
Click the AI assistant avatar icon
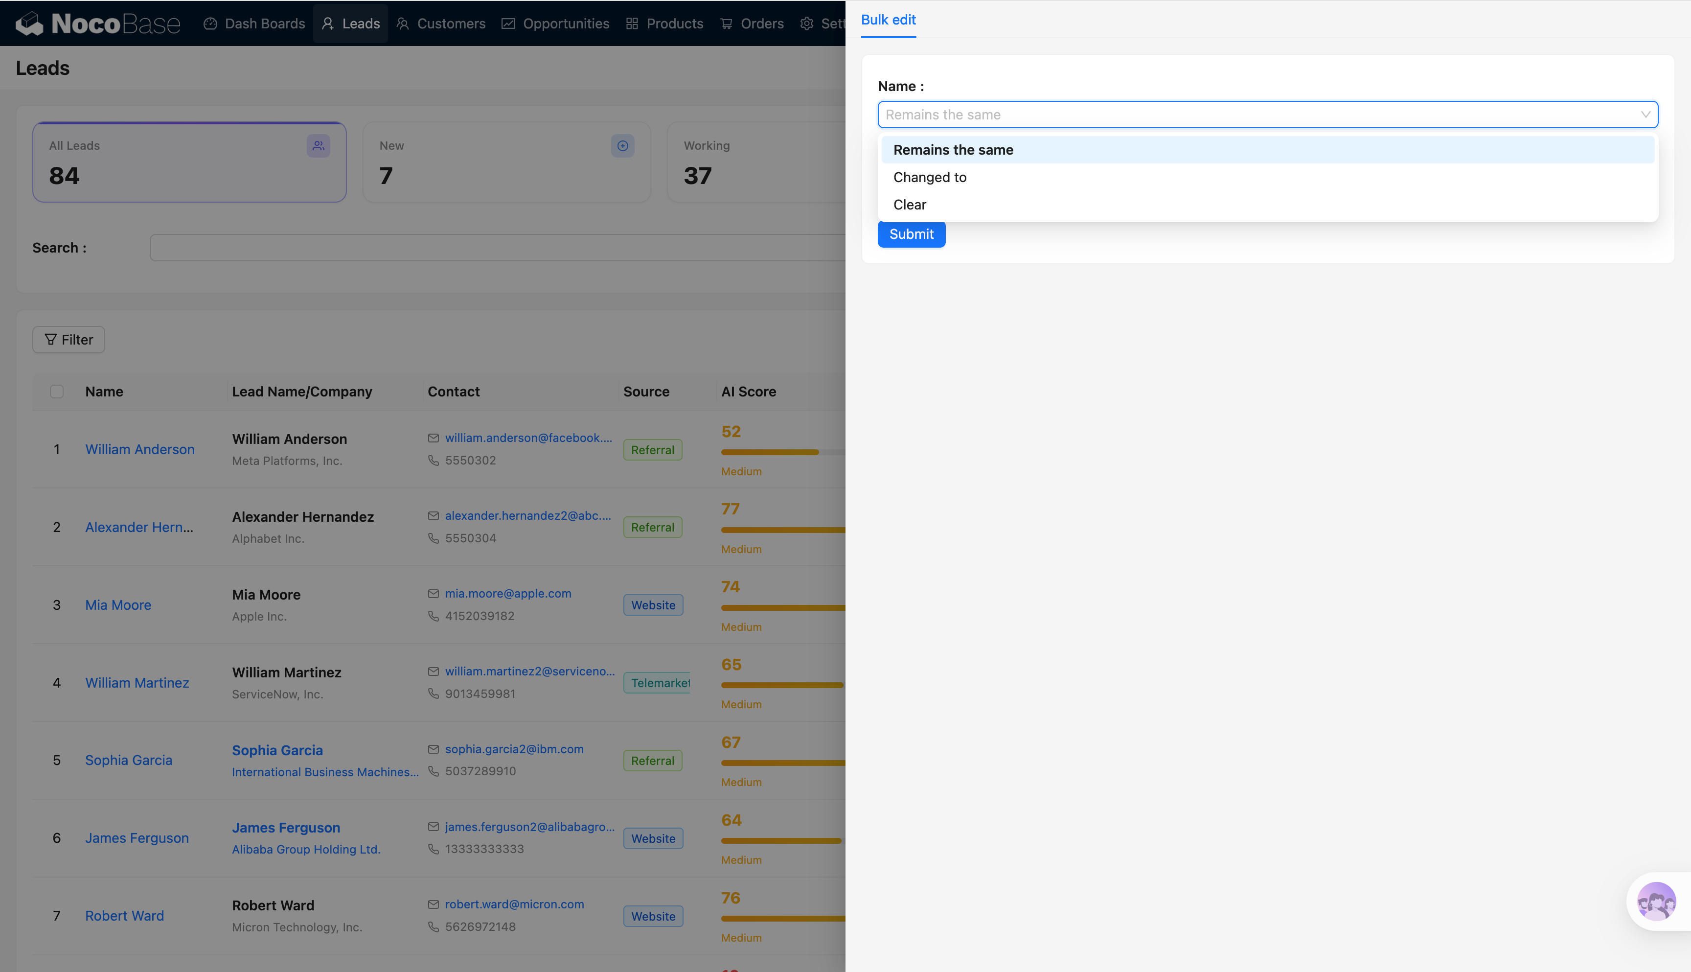click(x=1656, y=902)
